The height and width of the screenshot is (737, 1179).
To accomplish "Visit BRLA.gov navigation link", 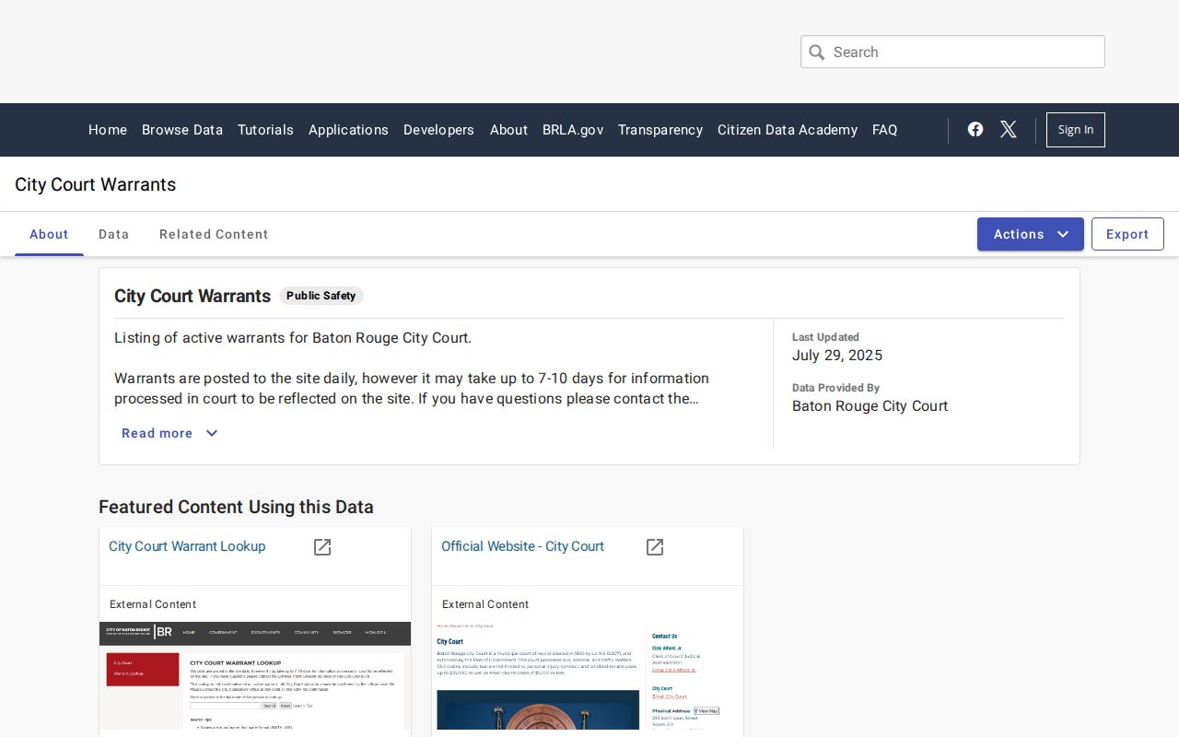I will [573, 130].
